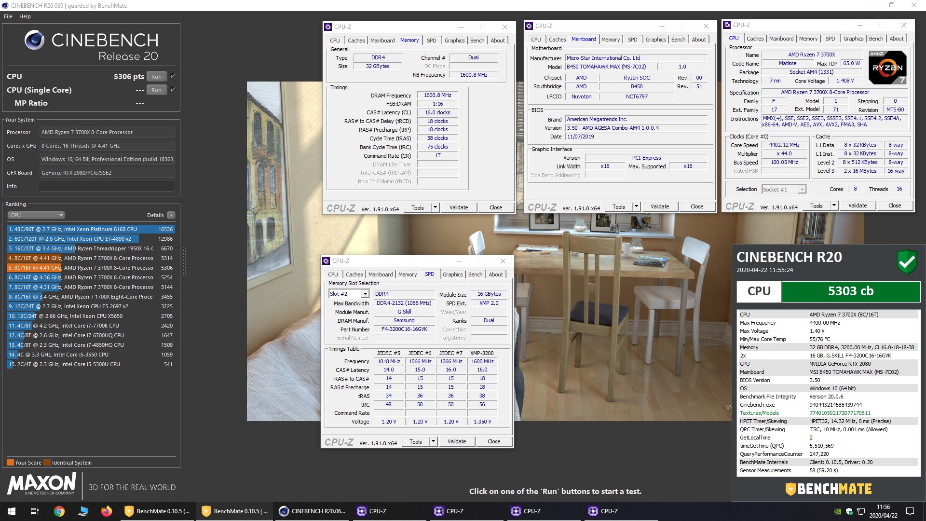
Task: Click the Identical System legend swatch
Action: coord(47,463)
